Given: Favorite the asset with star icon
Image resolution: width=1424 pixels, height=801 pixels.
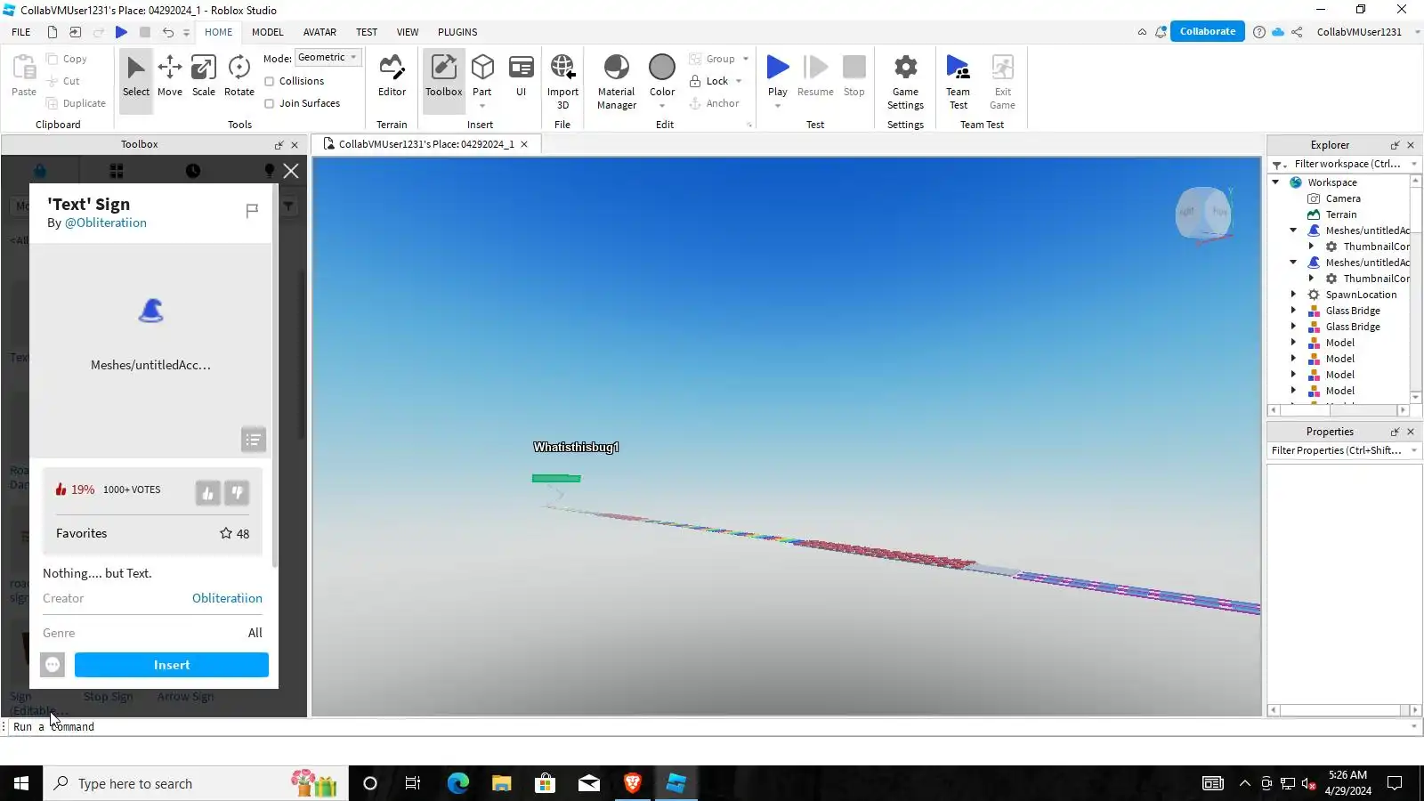Looking at the screenshot, I should click(x=226, y=533).
